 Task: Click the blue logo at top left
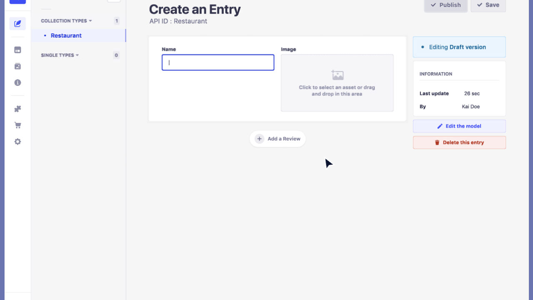(18, 2)
